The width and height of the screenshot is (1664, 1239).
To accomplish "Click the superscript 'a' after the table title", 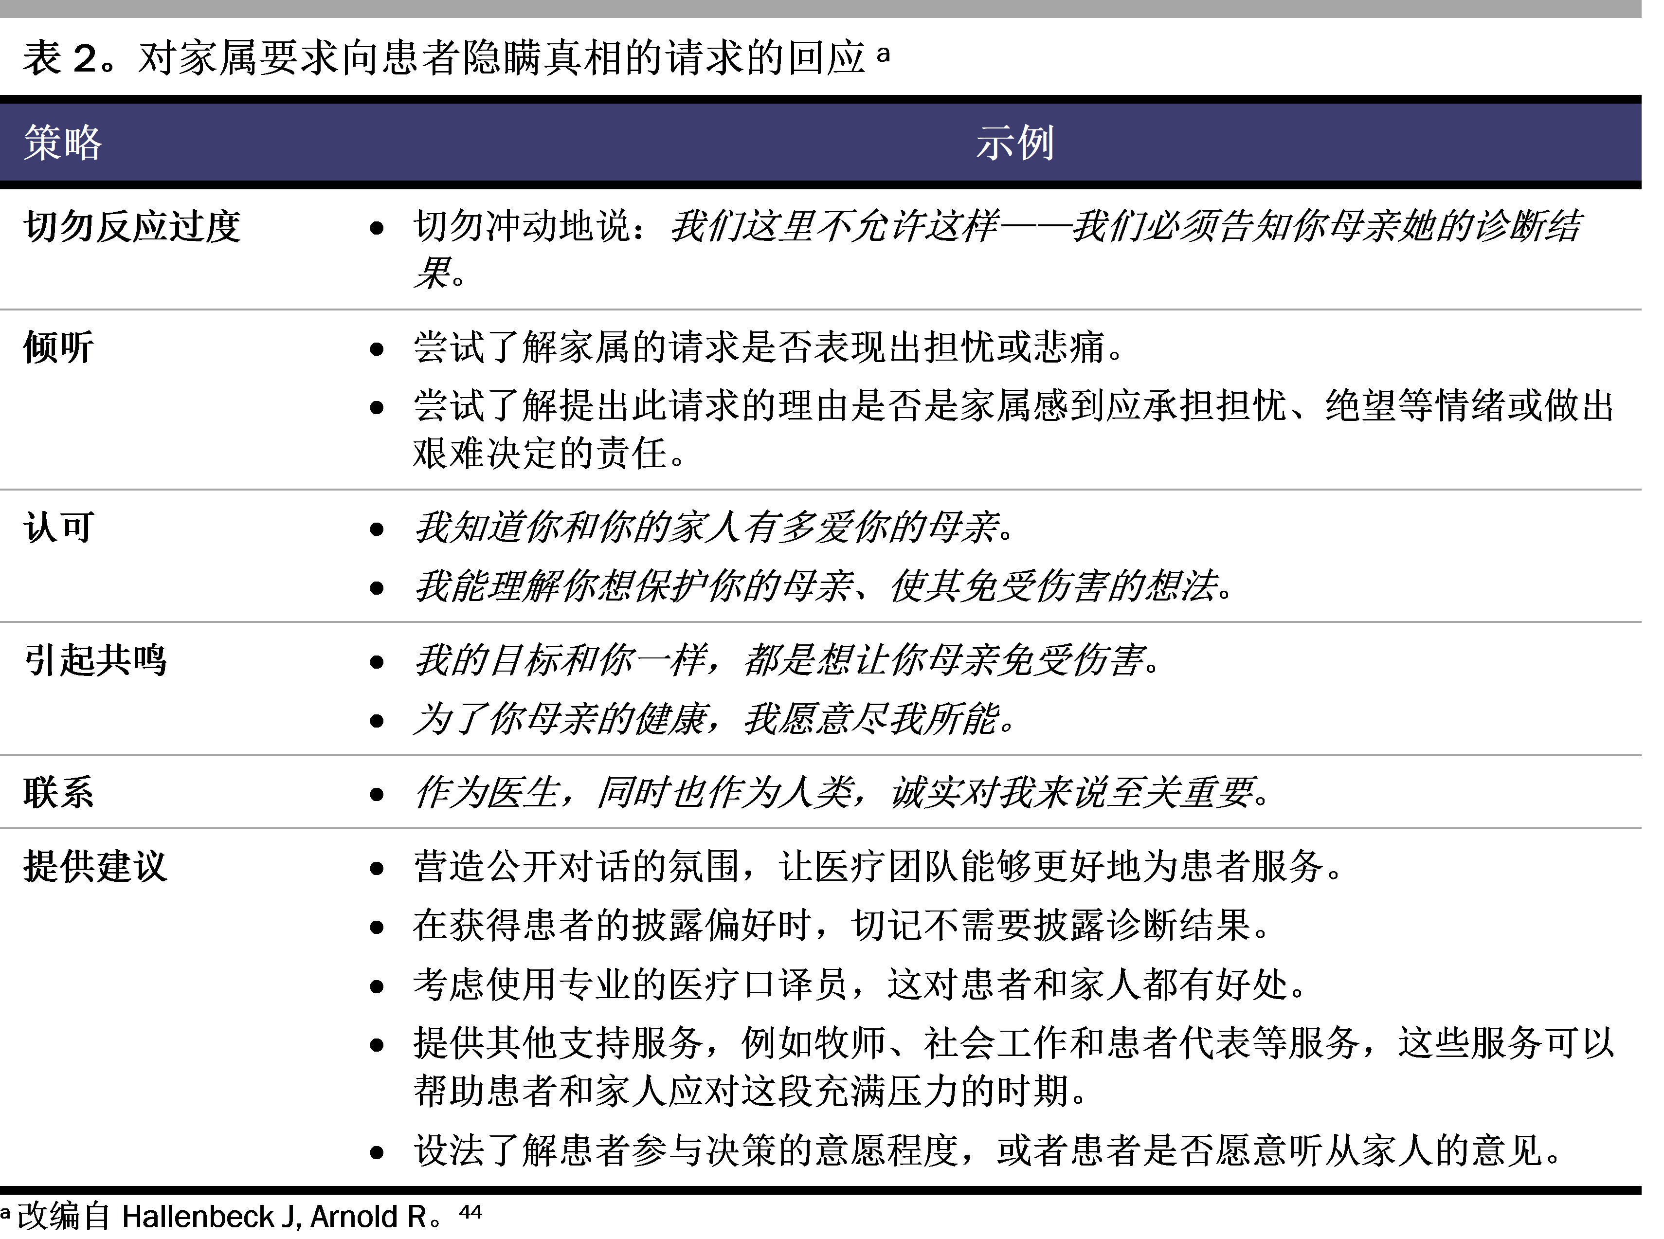I will tap(884, 54).
